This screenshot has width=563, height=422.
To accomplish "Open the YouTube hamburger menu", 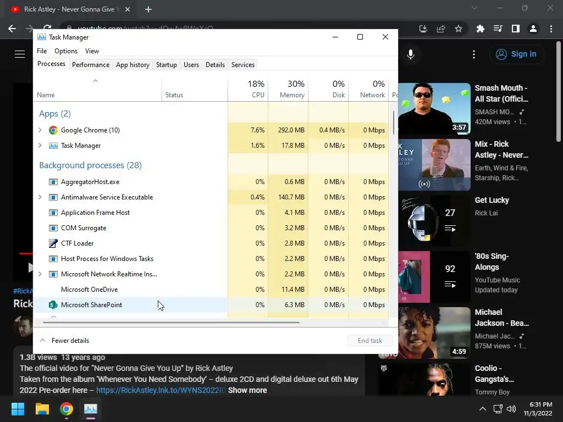I will tap(20, 54).
